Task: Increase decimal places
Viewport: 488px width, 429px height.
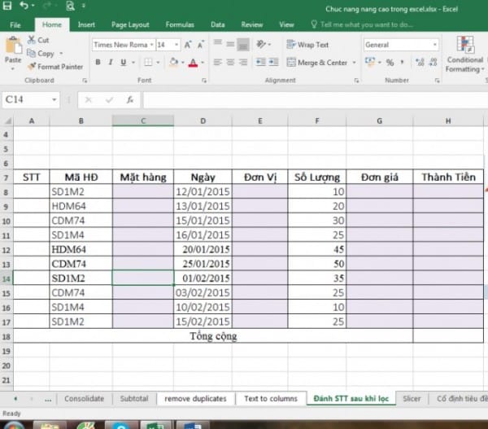Action: coord(420,63)
